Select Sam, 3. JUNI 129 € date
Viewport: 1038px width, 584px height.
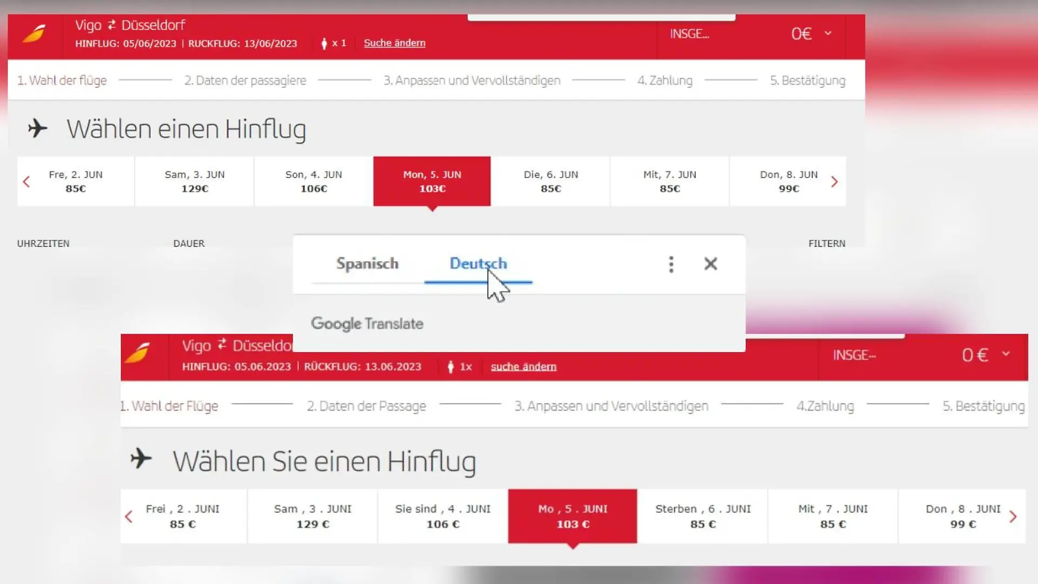[312, 516]
